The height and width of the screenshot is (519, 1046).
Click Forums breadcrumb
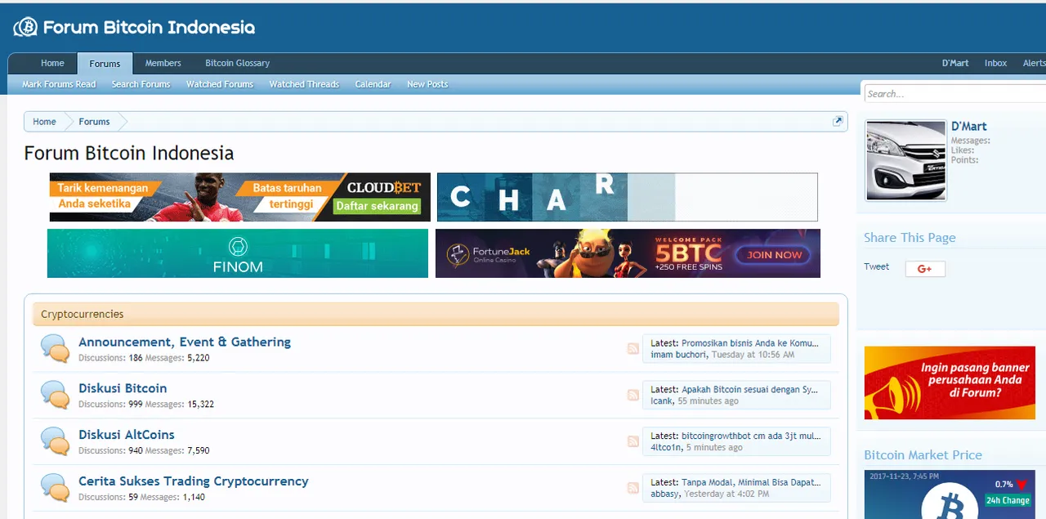tap(94, 122)
